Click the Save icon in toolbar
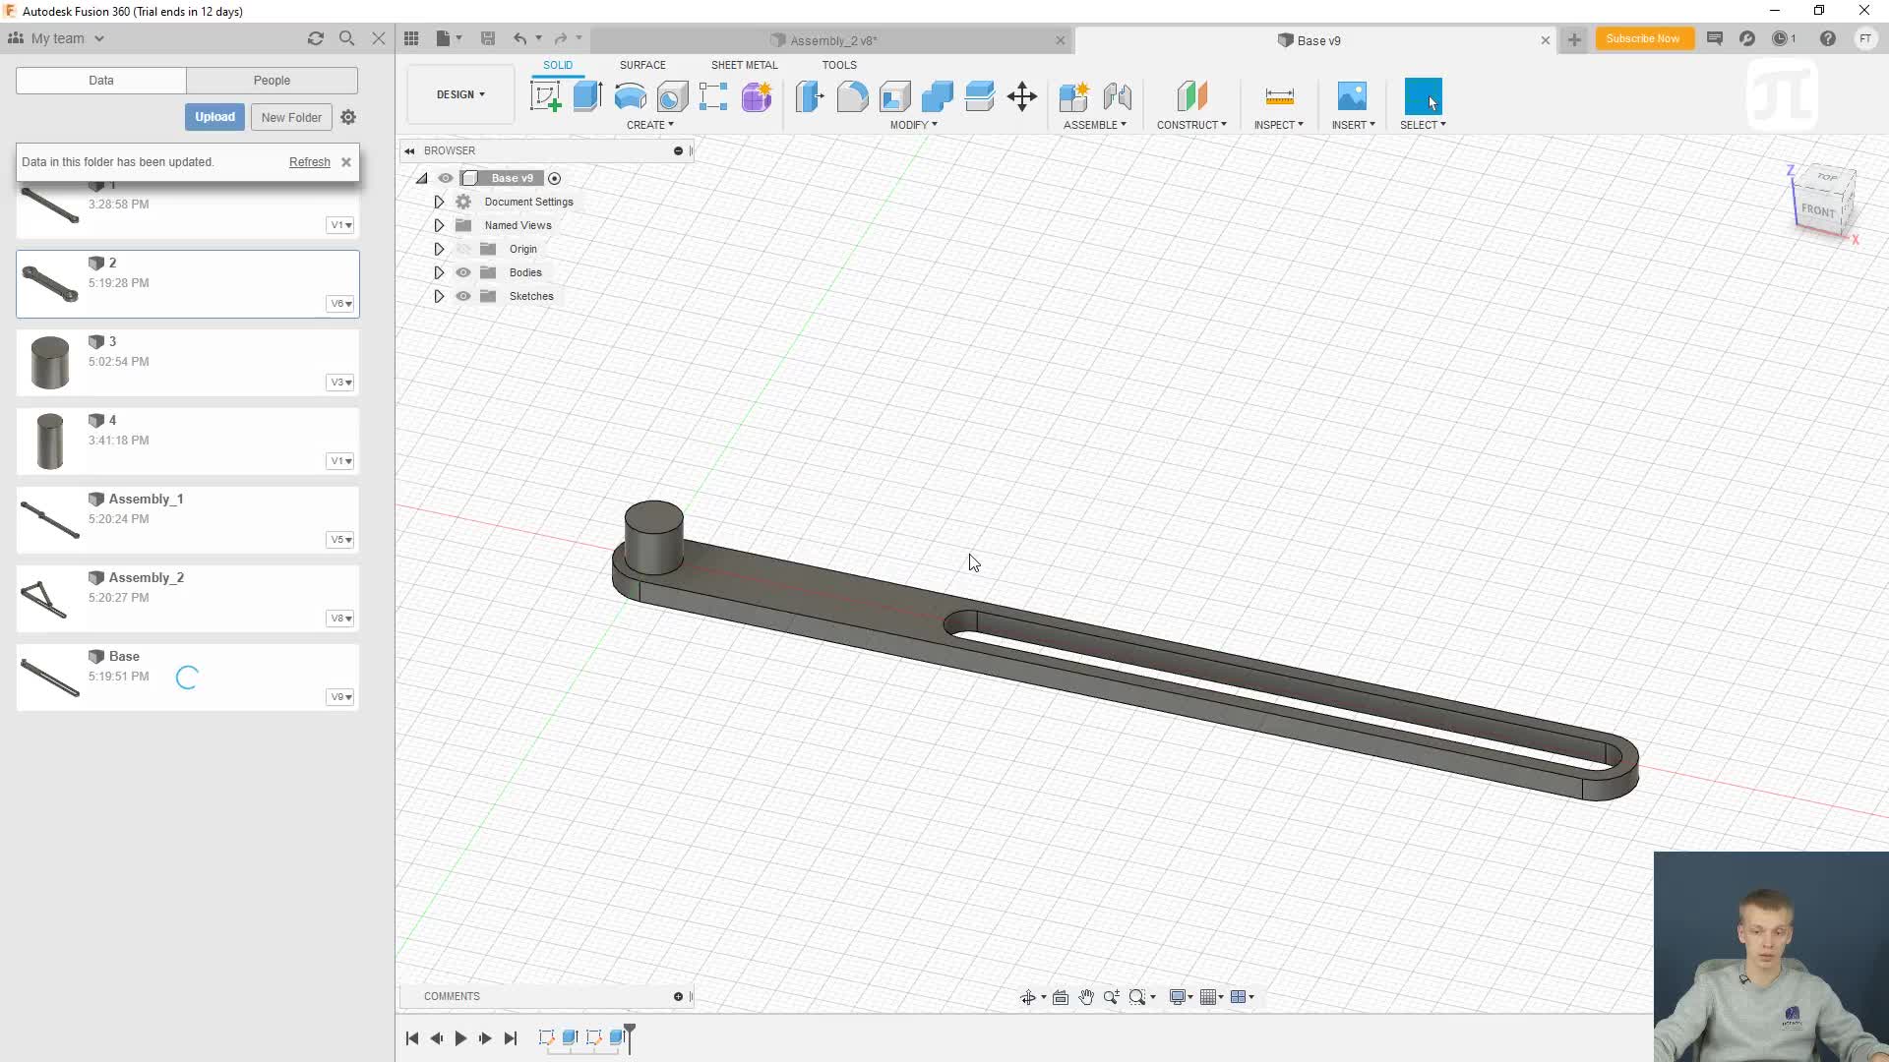1889x1062 pixels. tap(487, 38)
